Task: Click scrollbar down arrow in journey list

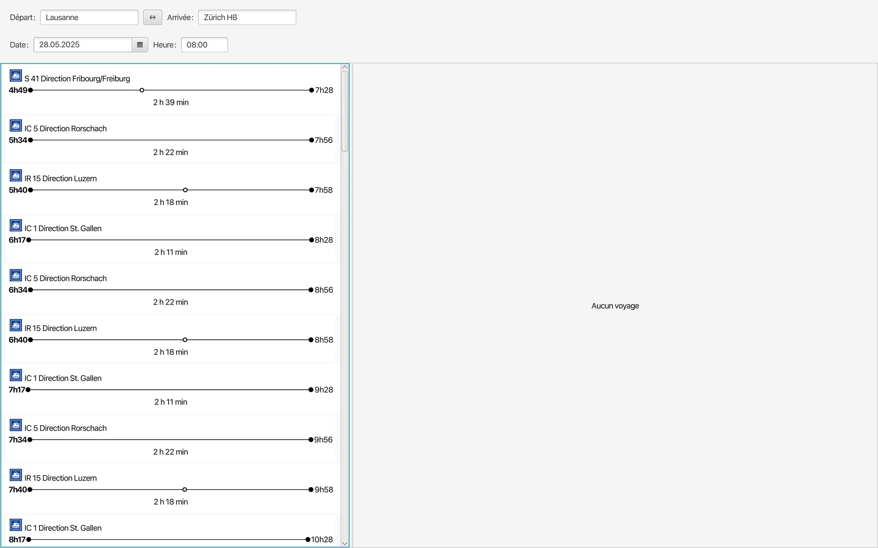Action: tap(345, 544)
